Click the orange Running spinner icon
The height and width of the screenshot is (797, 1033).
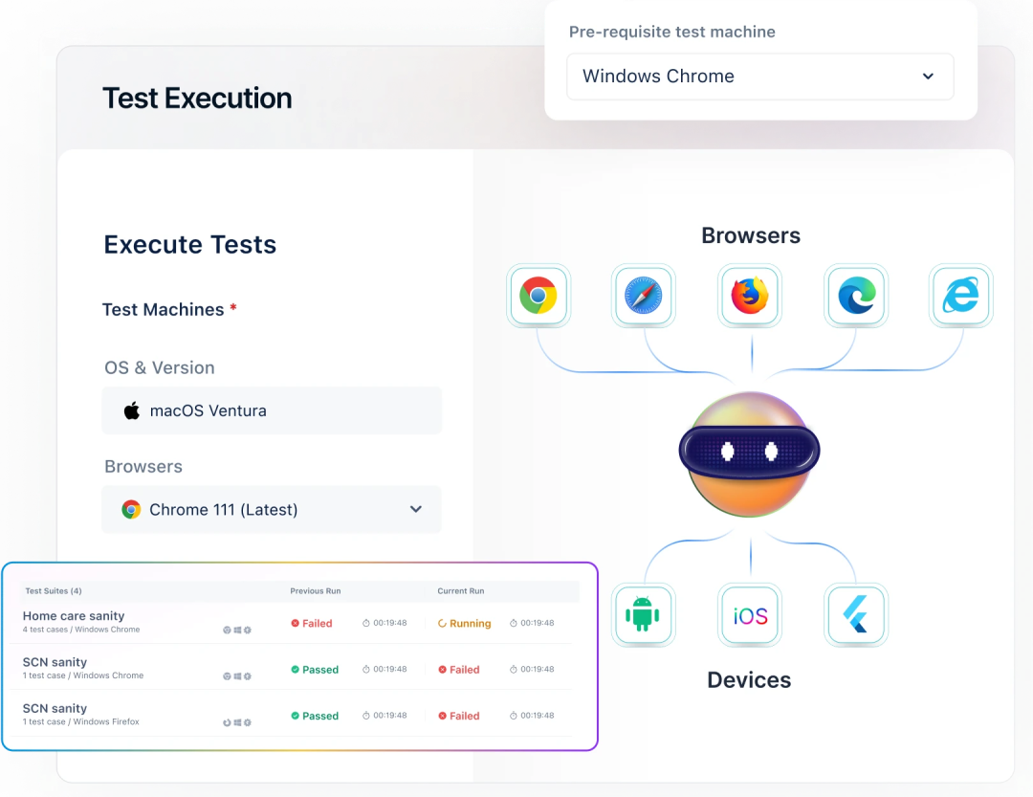[x=442, y=623]
